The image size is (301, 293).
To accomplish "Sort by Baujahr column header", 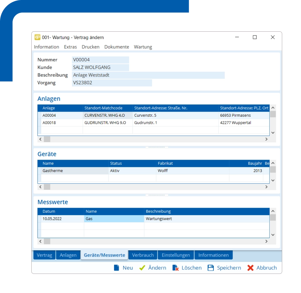I will click(x=255, y=163).
